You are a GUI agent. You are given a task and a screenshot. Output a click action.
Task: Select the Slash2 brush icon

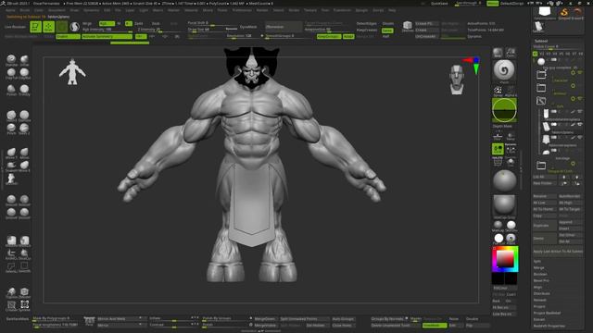pos(24,128)
